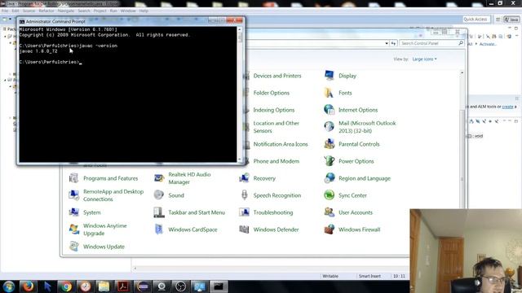The image size is (522, 293).
Task: Click the Fonts folder icon
Action: 330,93
